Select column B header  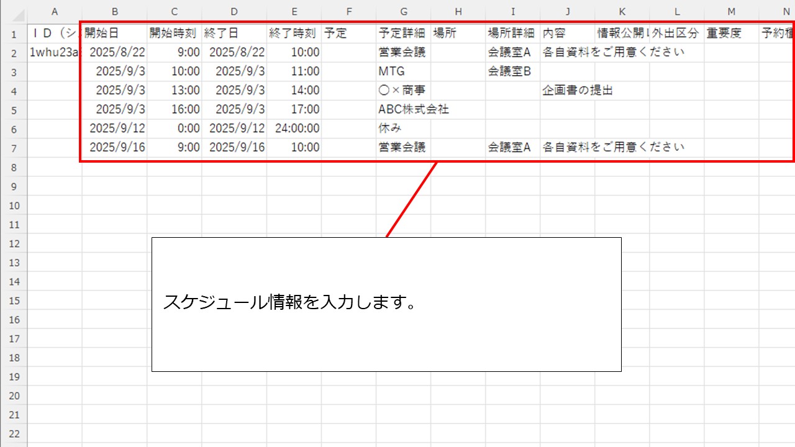click(x=114, y=11)
